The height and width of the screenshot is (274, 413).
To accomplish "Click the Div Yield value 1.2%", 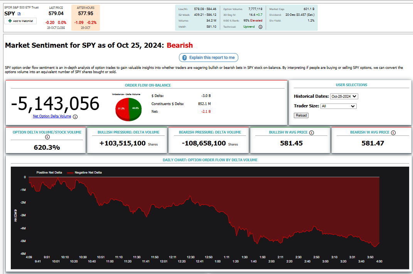I will [x=311, y=20].
